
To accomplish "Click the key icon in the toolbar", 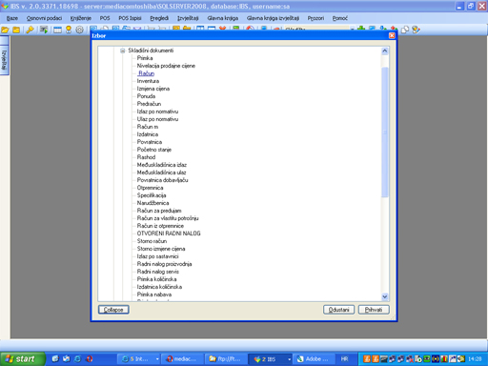I will [30, 30].
